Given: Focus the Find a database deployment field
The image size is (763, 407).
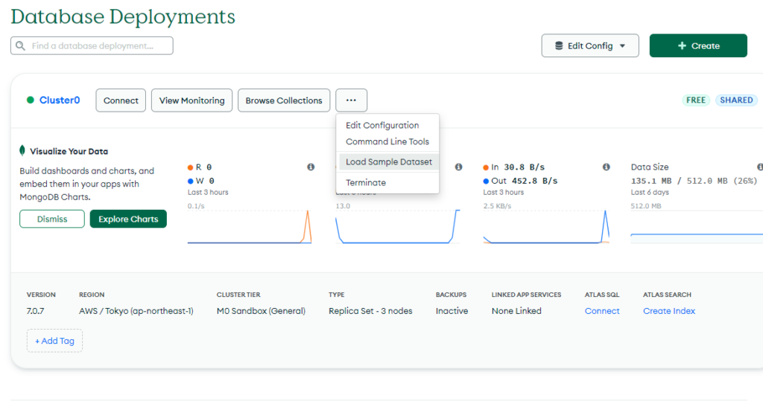Looking at the screenshot, I should 92,45.
